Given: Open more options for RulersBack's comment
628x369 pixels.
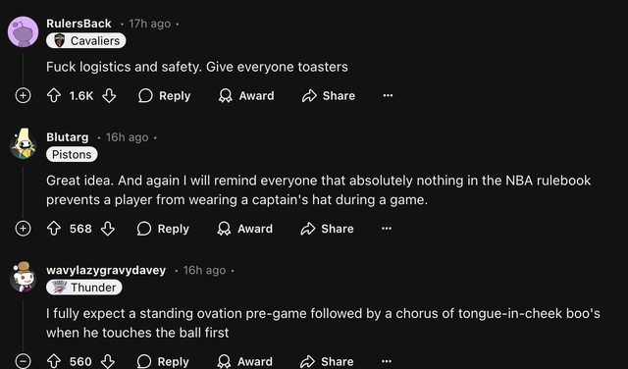Looking at the screenshot, I should [x=388, y=96].
